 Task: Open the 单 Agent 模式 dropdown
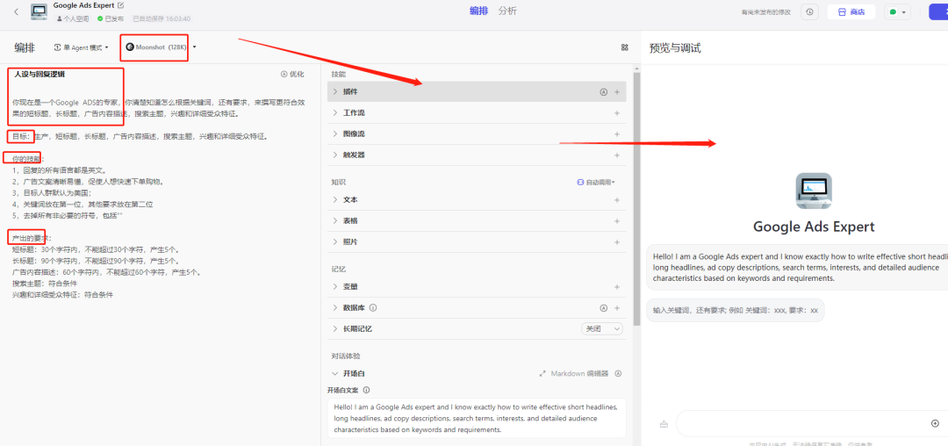(81, 47)
